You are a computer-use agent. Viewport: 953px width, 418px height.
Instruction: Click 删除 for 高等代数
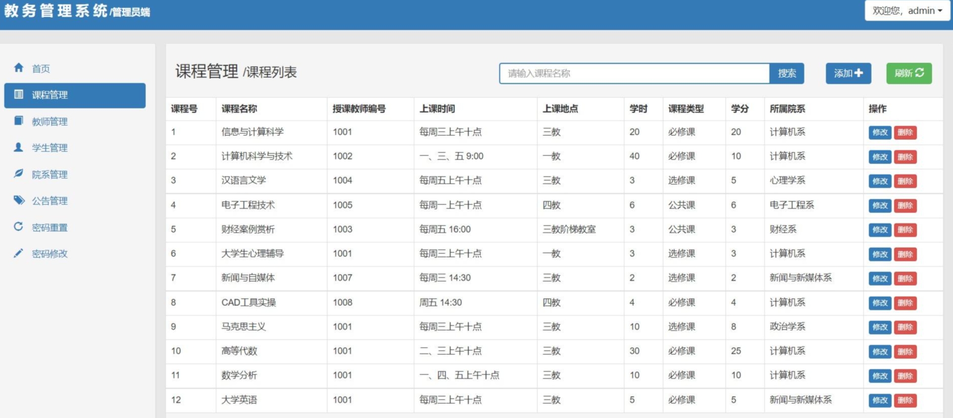pyautogui.click(x=905, y=351)
